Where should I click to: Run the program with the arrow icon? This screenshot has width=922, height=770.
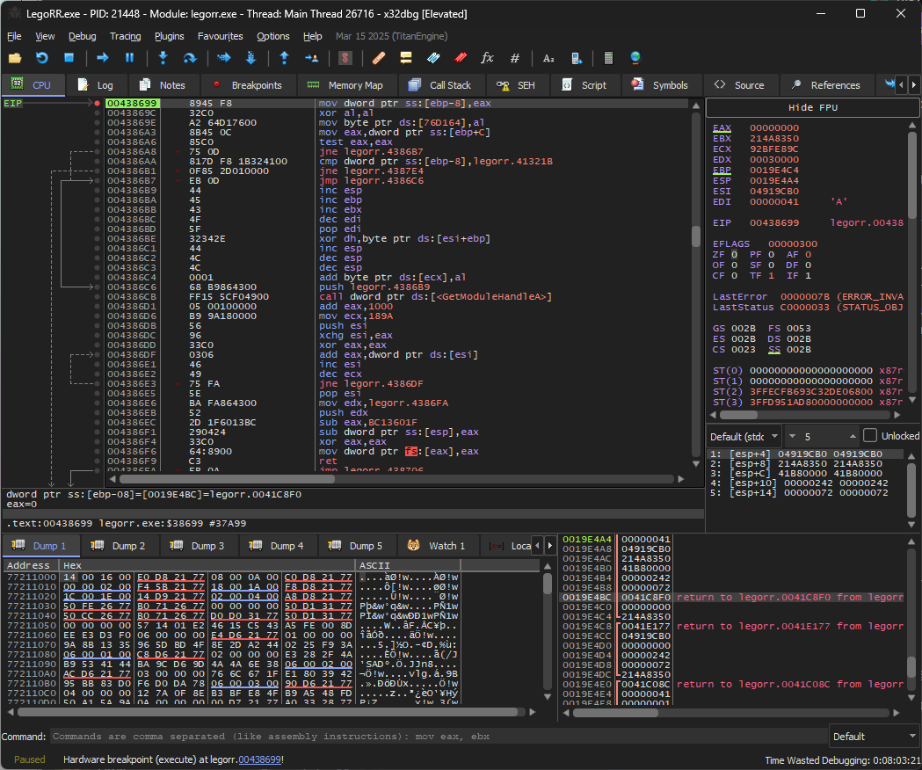(x=102, y=58)
